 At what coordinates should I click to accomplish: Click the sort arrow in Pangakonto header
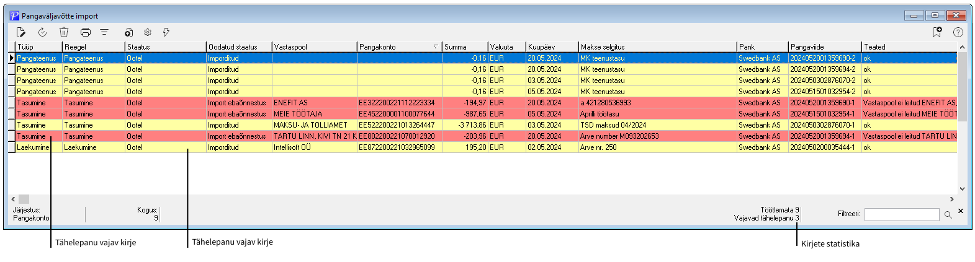[x=436, y=46]
